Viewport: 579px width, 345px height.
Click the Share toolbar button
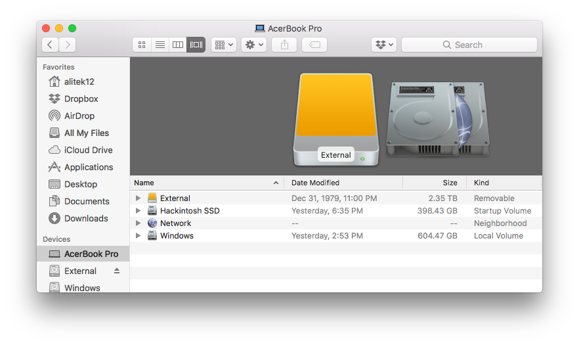click(x=284, y=45)
